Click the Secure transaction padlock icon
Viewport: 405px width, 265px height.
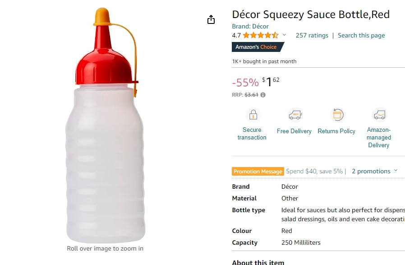pos(253,115)
